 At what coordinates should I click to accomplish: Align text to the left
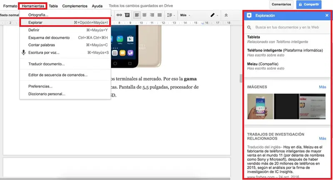click(x=137, y=15)
